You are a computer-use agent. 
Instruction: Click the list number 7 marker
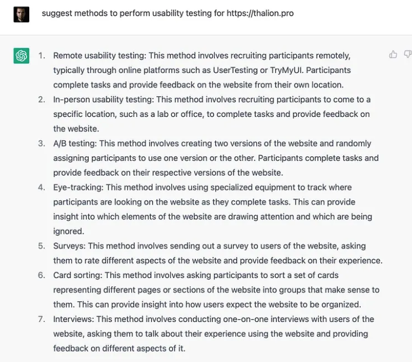tap(41, 319)
